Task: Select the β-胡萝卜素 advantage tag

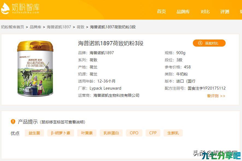Action: [x=61, y=133]
